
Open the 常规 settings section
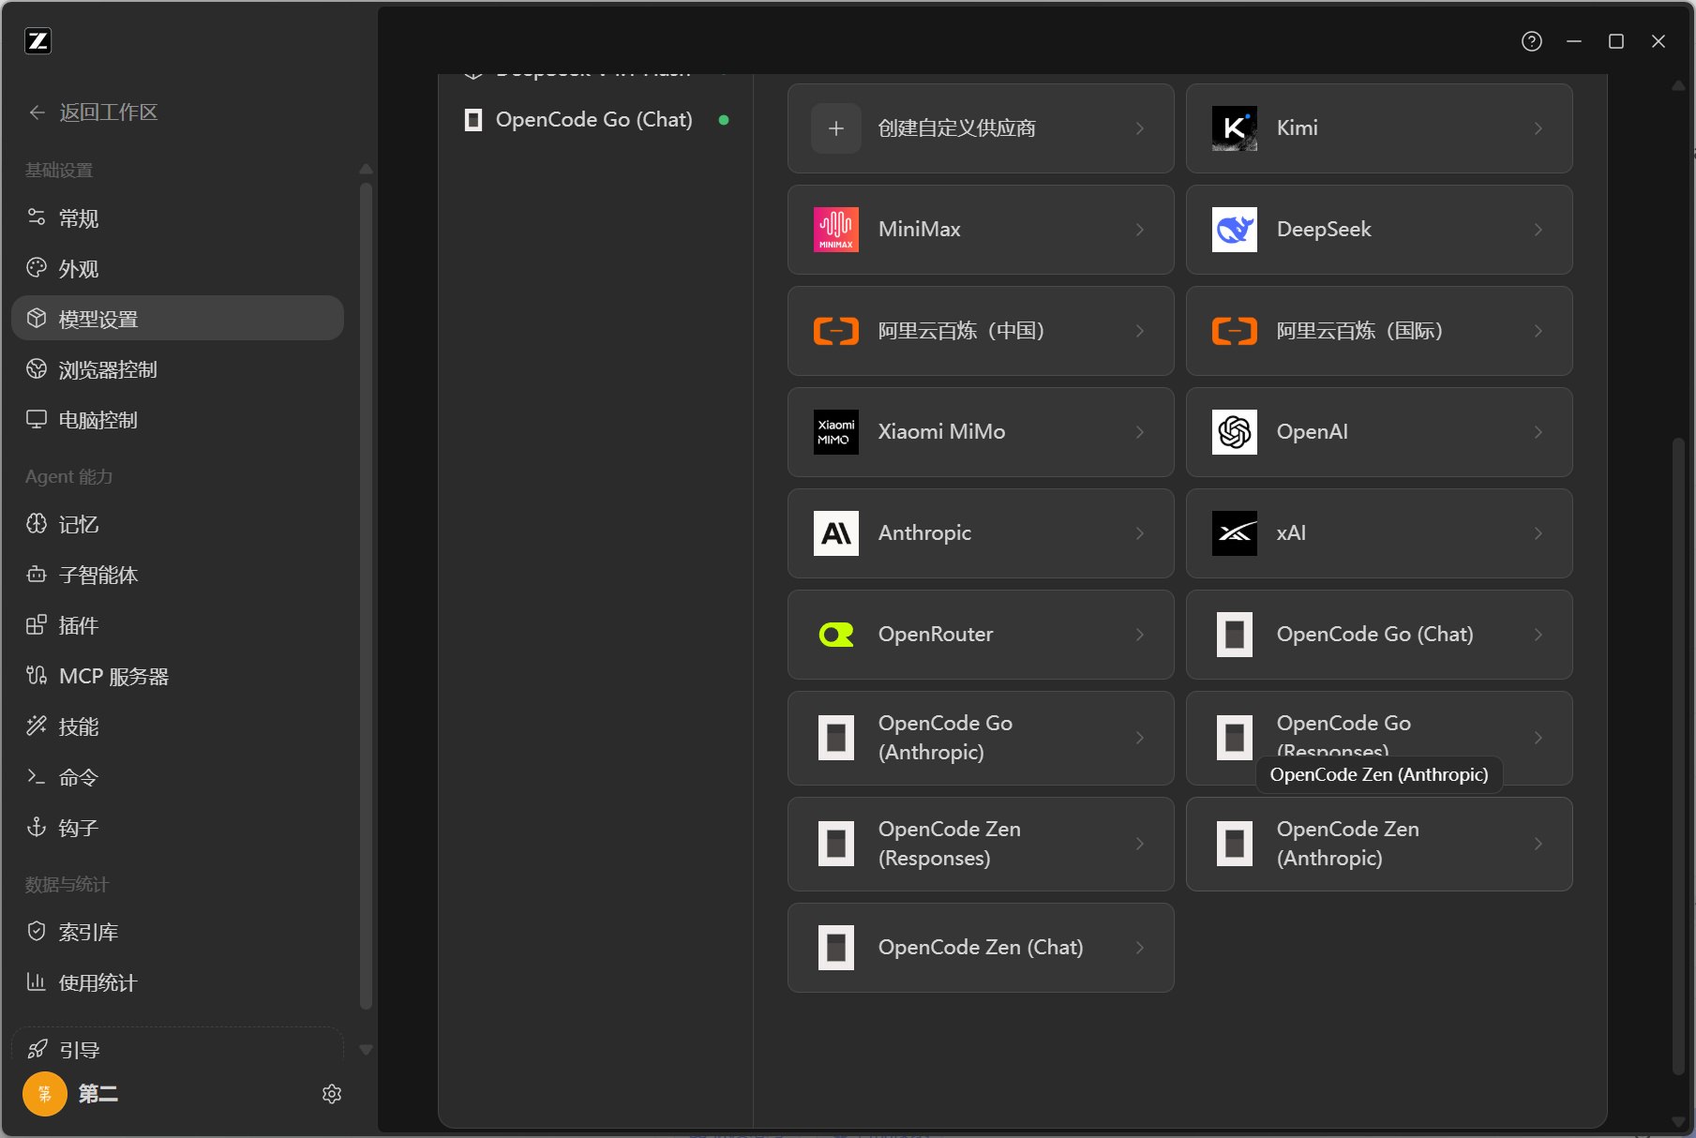pyautogui.click(x=177, y=218)
